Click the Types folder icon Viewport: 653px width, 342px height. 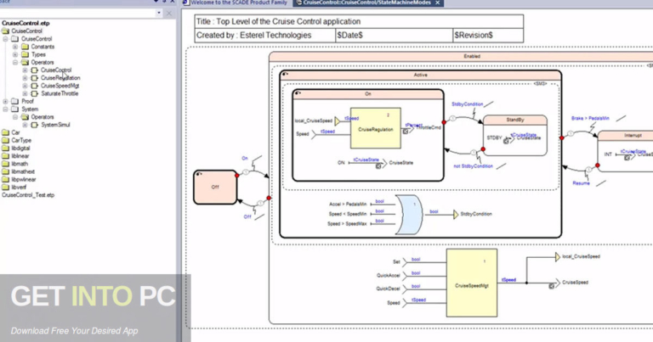click(25, 54)
